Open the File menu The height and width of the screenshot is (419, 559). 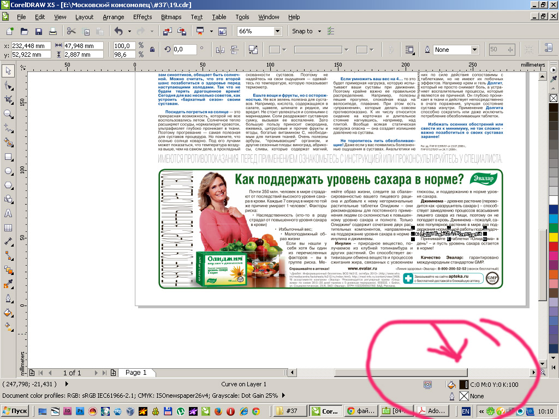tap(21, 17)
